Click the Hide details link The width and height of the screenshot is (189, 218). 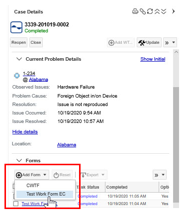25,132
